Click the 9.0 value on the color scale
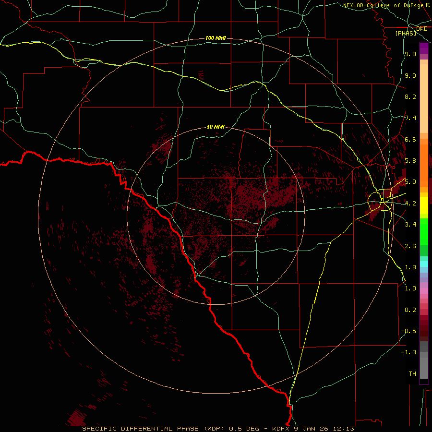 pos(410,75)
